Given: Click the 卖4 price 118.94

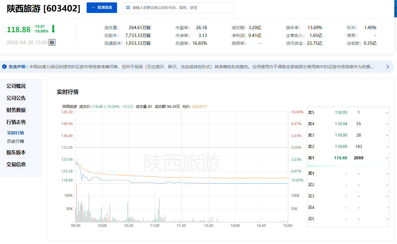Looking at the screenshot, I should [341, 124].
